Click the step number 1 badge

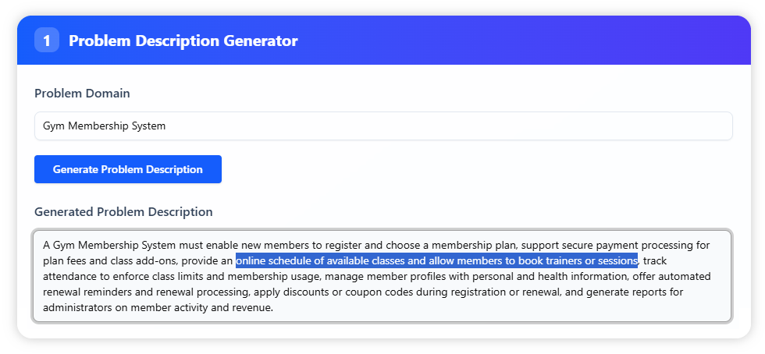coord(47,41)
